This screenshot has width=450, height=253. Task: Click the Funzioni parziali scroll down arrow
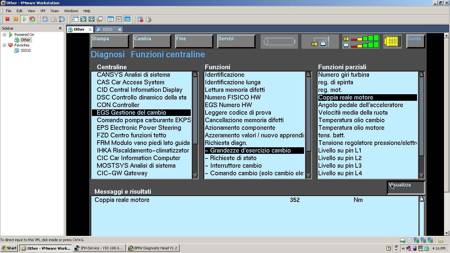point(421,176)
